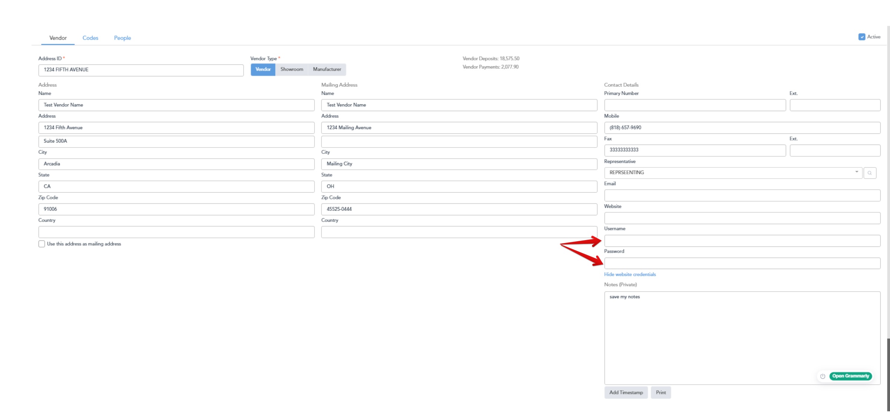
Task: Click the Grammarly power icon in notes
Action: point(823,376)
